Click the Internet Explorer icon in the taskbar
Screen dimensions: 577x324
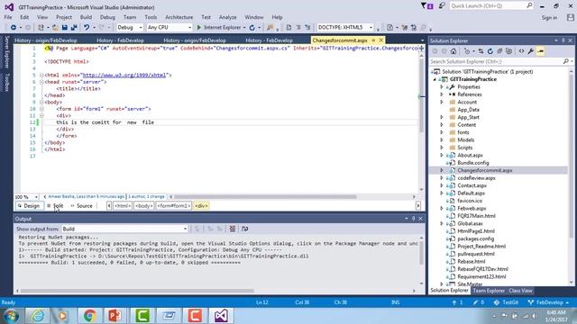(x=37, y=316)
